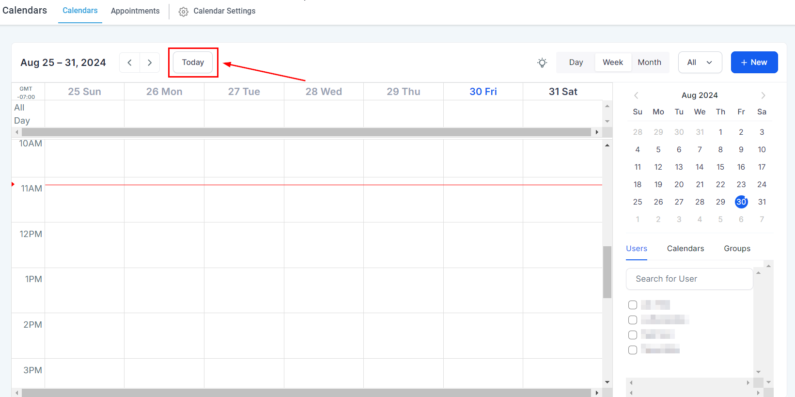Check the fourth user checkbox

pos(633,350)
